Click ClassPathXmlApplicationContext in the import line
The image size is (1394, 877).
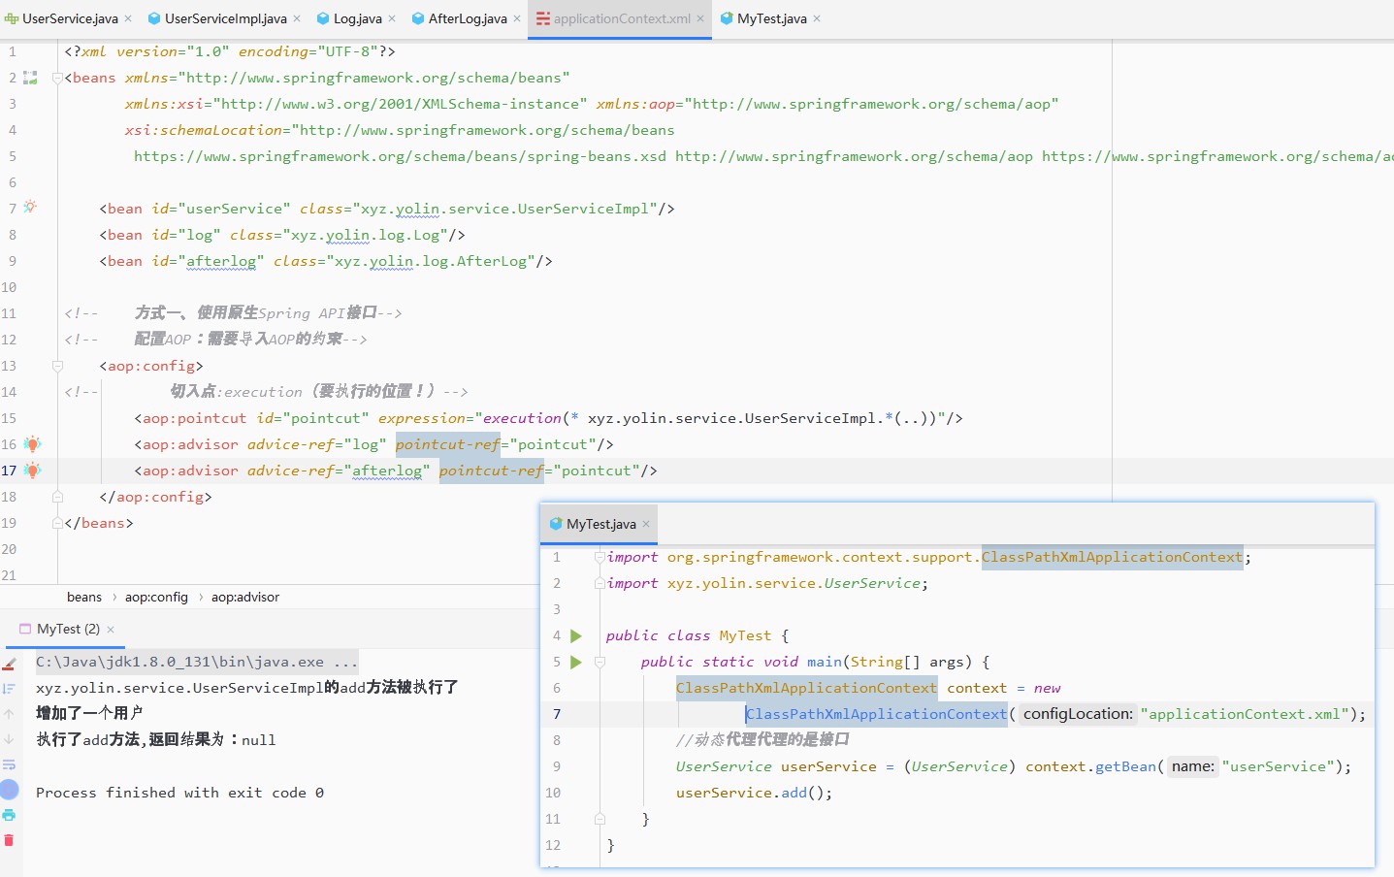(x=1112, y=557)
